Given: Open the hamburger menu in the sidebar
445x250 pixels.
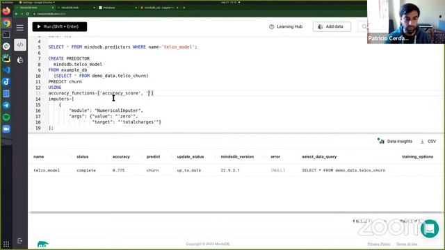Looking at the screenshot, I should coord(20,28).
